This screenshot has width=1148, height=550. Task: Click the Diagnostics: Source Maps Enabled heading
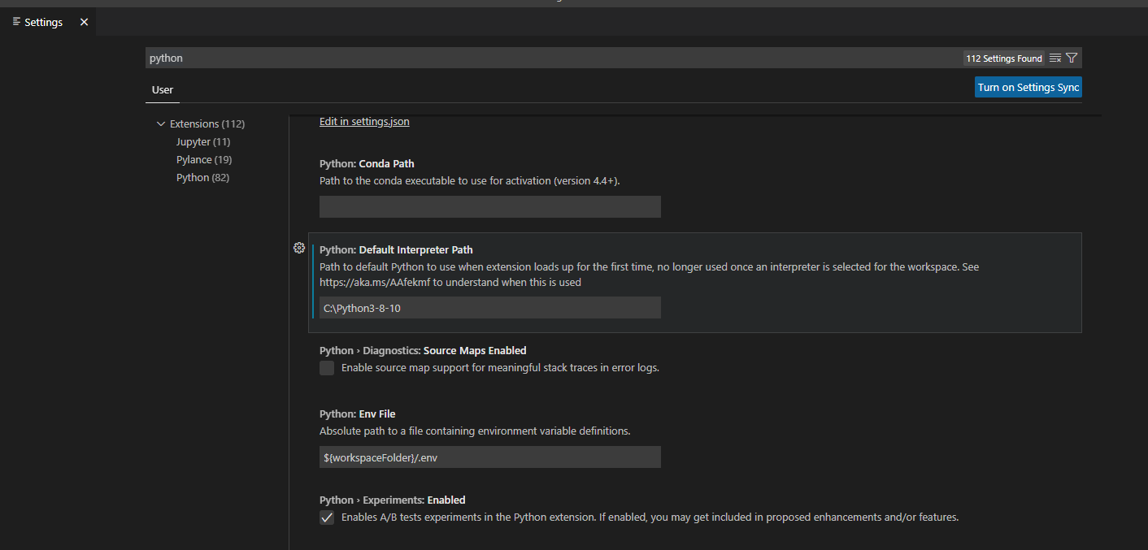pyautogui.click(x=423, y=350)
